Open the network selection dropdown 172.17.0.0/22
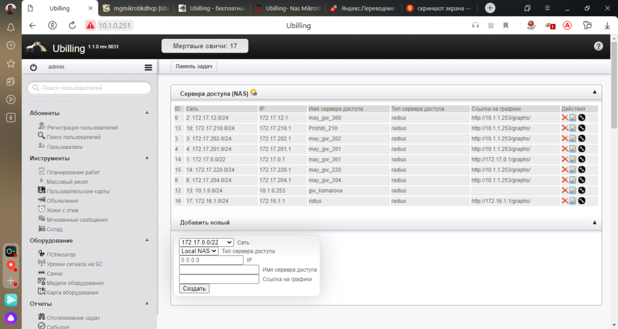618x329 pixels. [206, 242]
